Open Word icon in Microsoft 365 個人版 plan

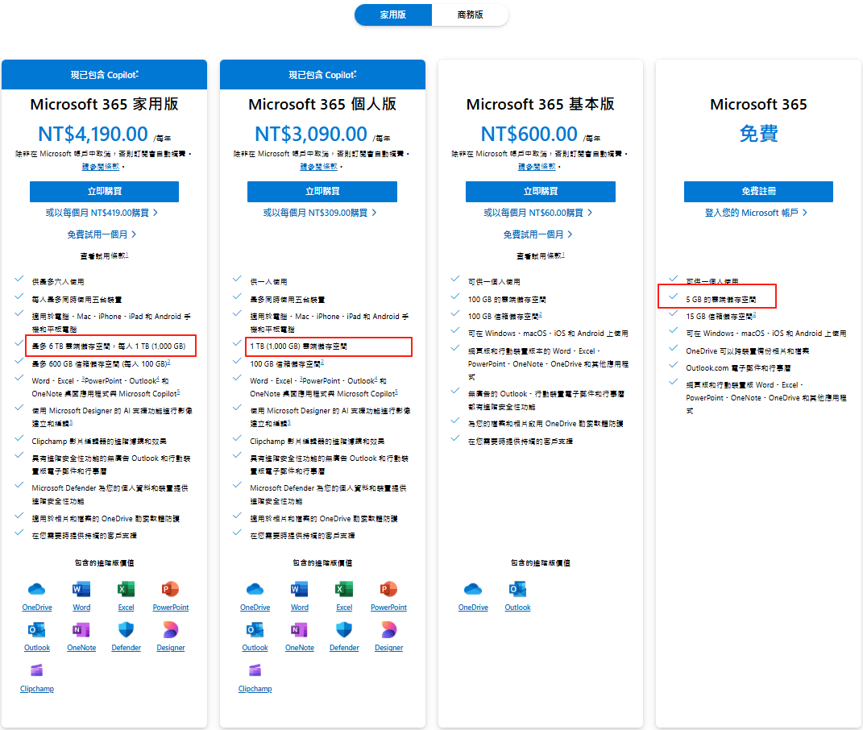pyautogui.click(x=300, y=589)
